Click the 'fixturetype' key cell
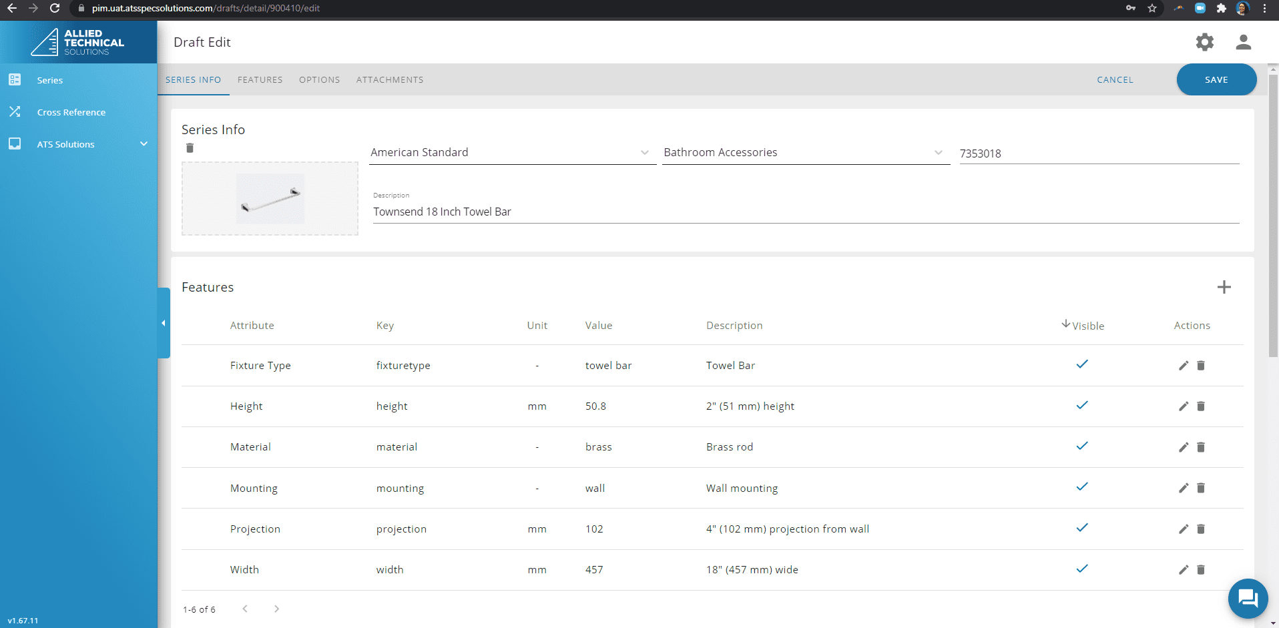 point(403,366)
